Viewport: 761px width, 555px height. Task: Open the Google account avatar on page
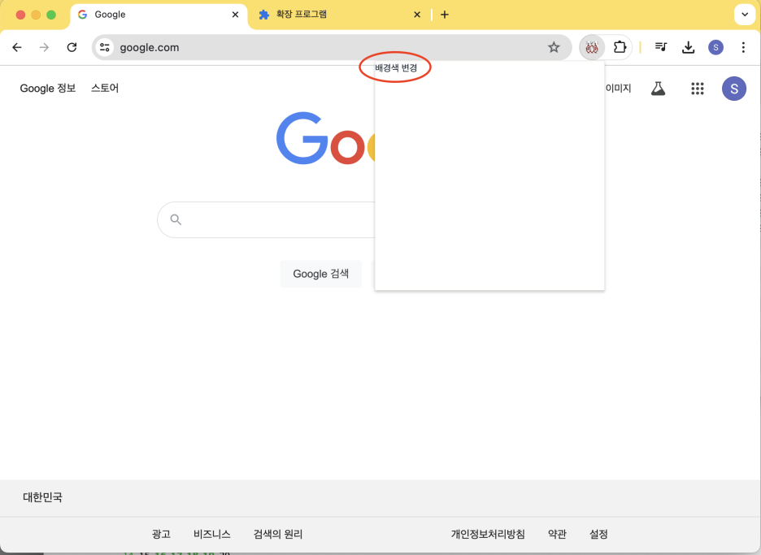pos(734,89)
